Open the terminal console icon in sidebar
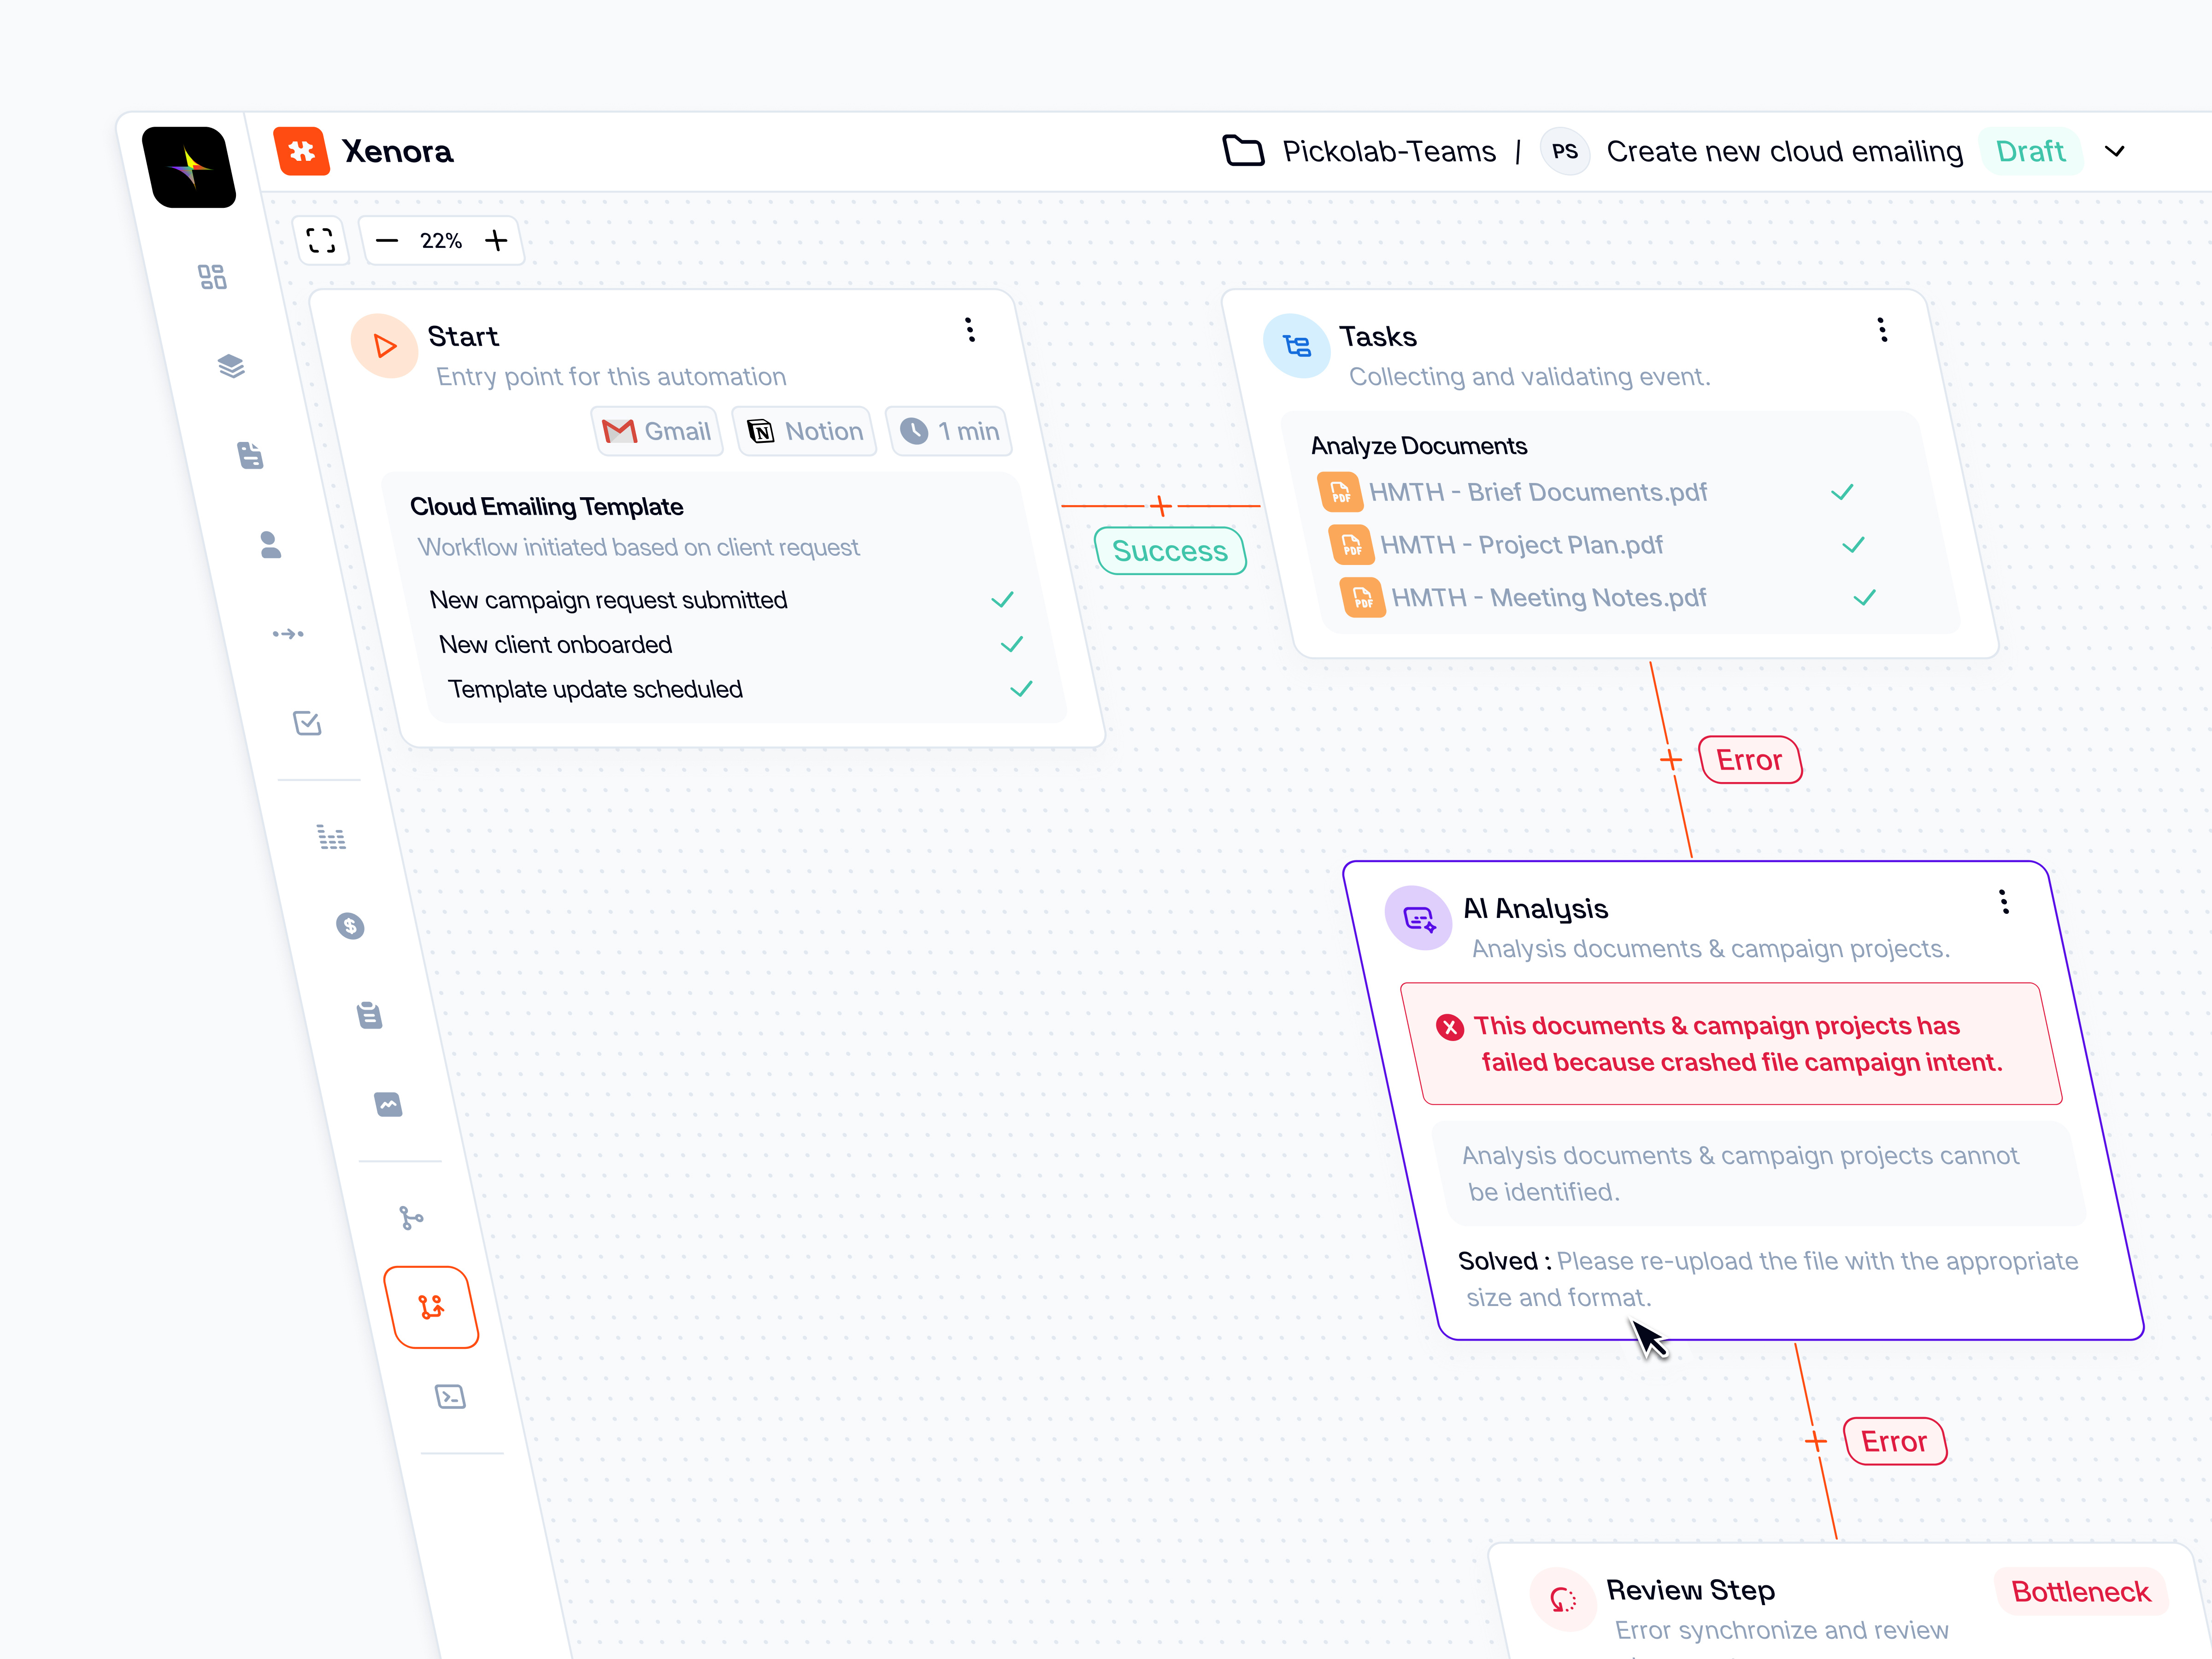This screenshot has height=1659, width=2212. coord(450,1396)
